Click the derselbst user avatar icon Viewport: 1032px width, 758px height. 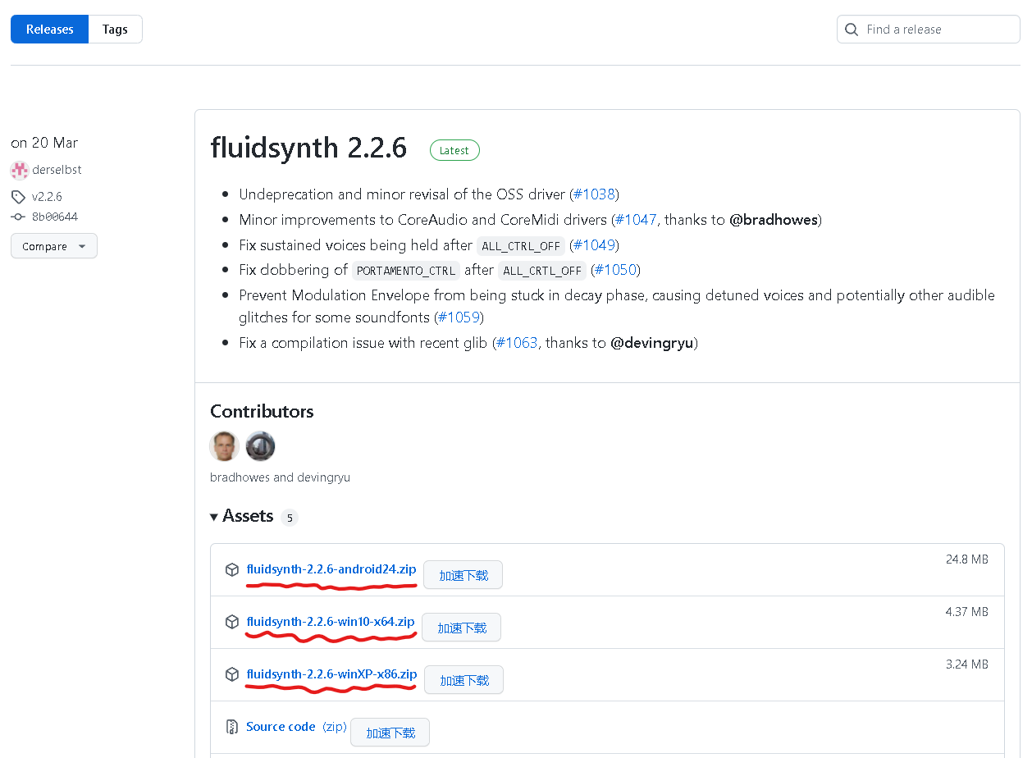[x=19, y=170]
